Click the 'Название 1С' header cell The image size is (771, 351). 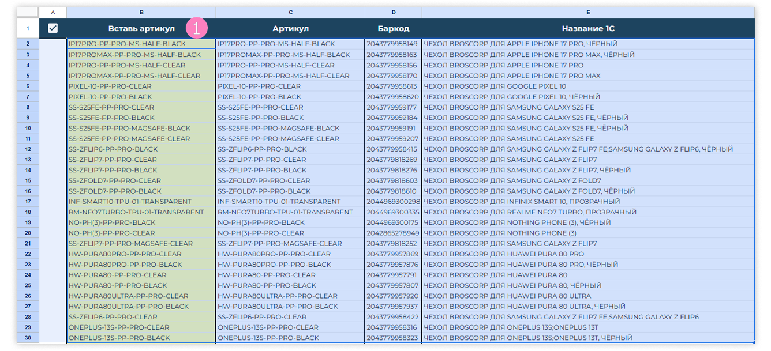(x=588, y=28)
